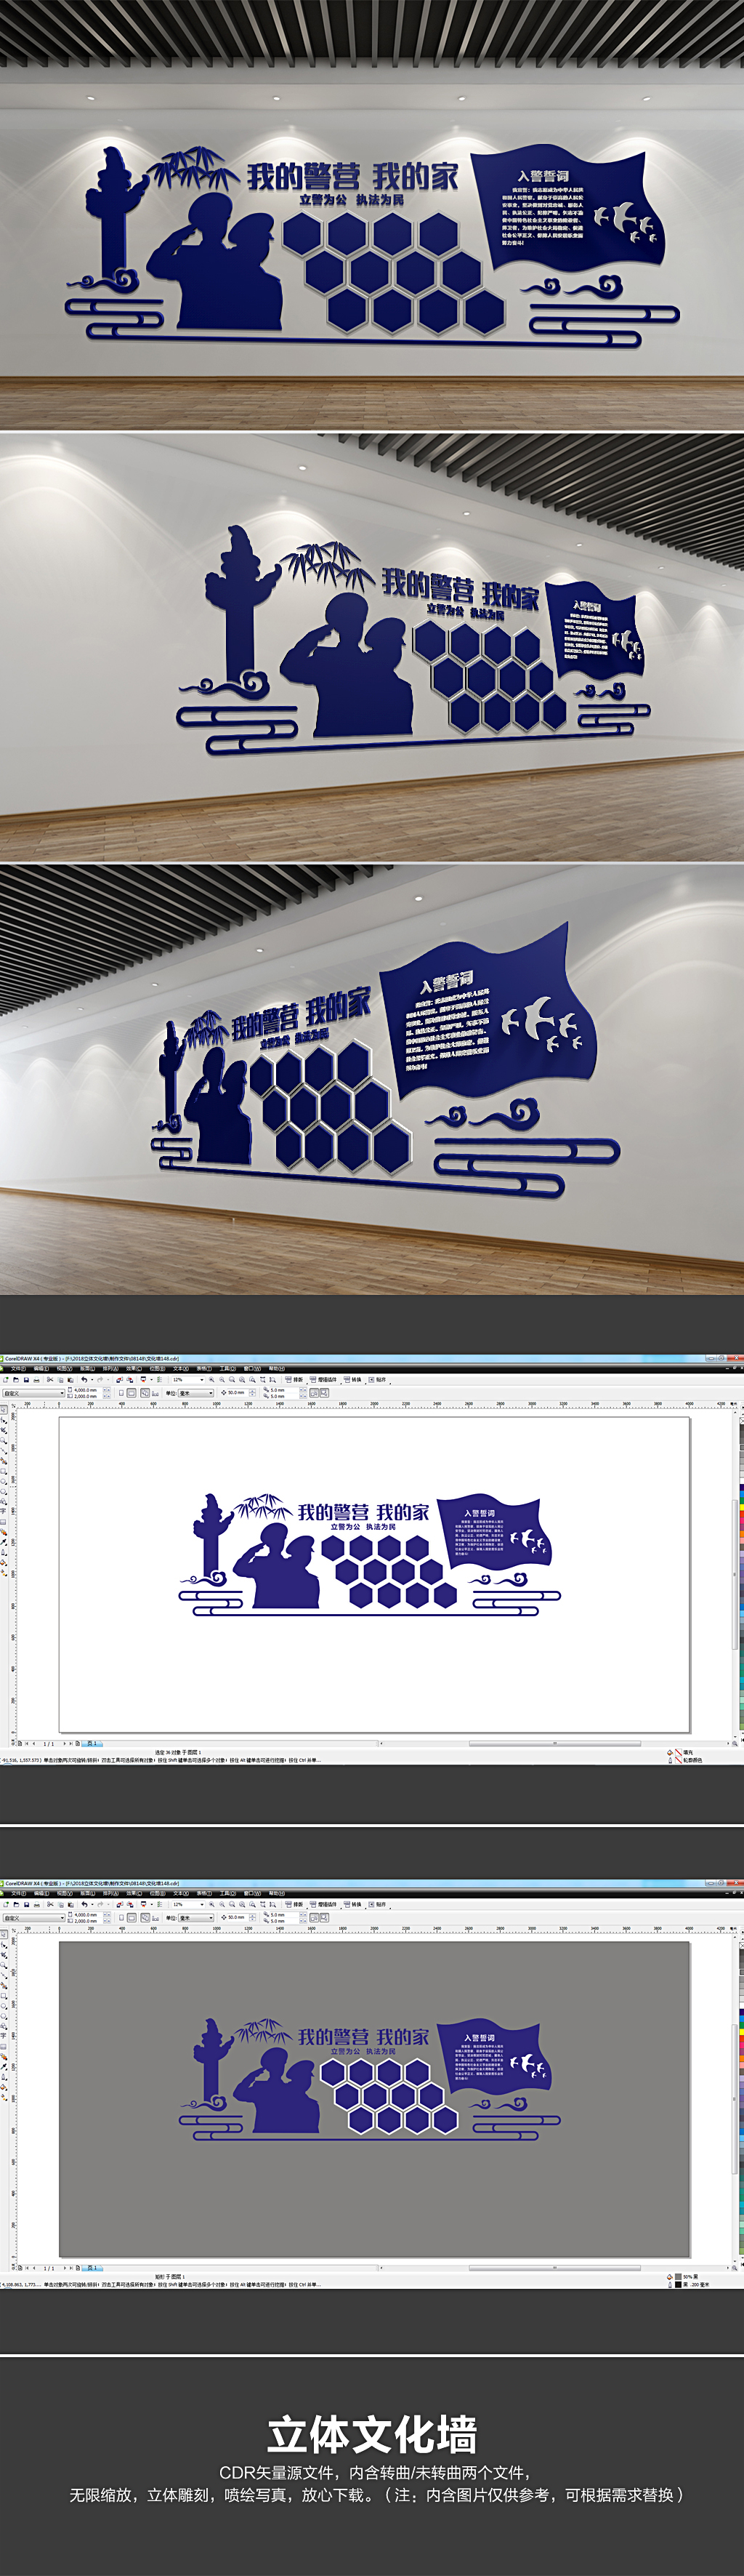
Task: Select landscape orientation icon in white-canvas window
Action: click(x=132, y=1392)
